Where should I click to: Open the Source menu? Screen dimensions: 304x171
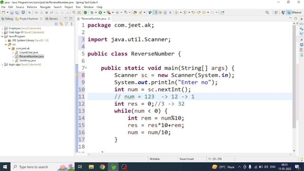point(20,7)
